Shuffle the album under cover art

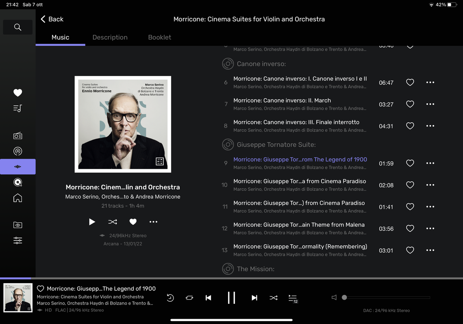point(112,222)
